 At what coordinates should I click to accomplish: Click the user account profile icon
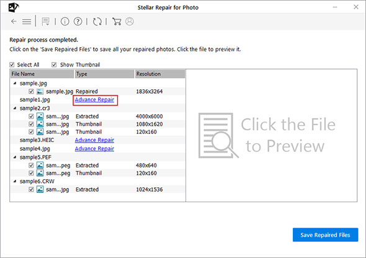click(130, 21)
